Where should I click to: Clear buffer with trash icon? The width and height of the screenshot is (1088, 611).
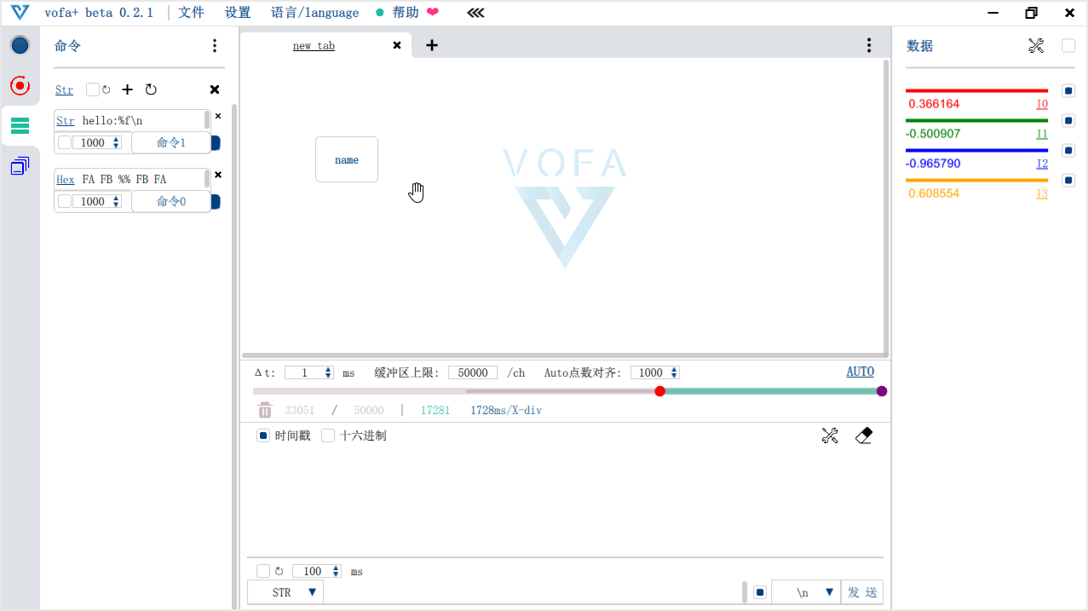(x=265, y=410)
